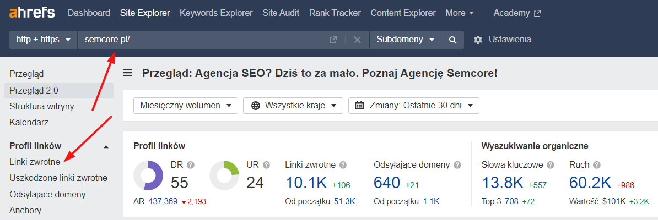
Task: Open Site Audit
Action: click(281, 13)
